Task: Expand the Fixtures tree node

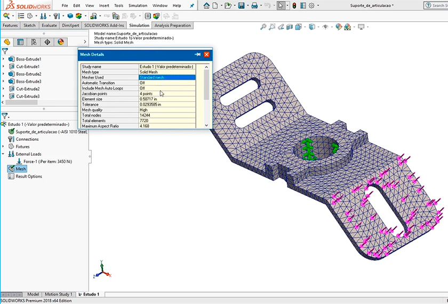Action: point(4,146)
